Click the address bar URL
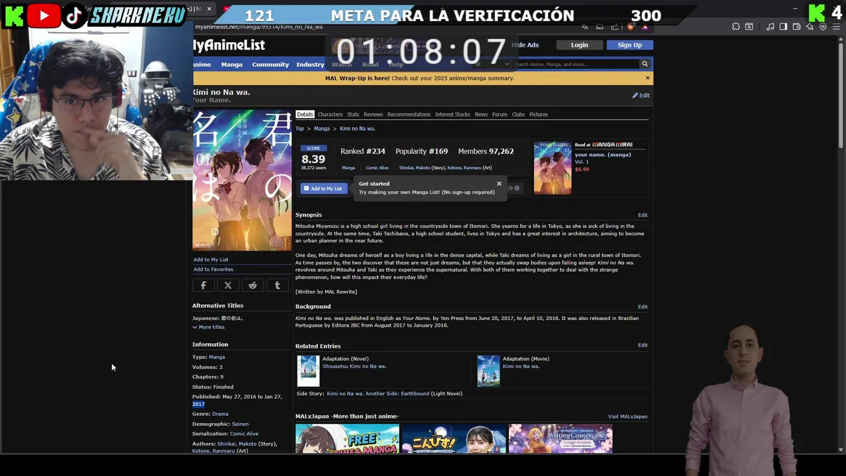 pos(258,26)
